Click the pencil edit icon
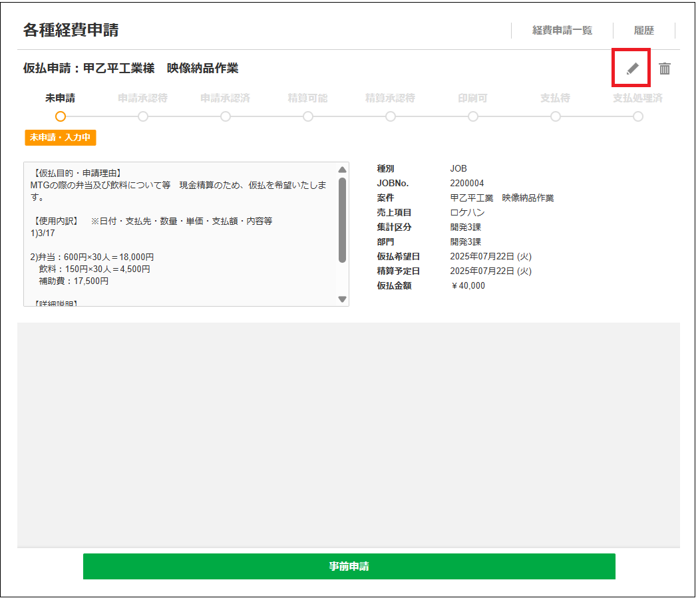The image size is (698, 600). (632, 69)
